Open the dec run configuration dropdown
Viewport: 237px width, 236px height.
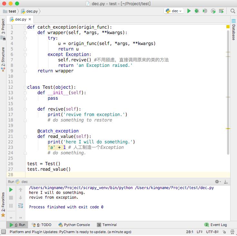tap(174, 11)
